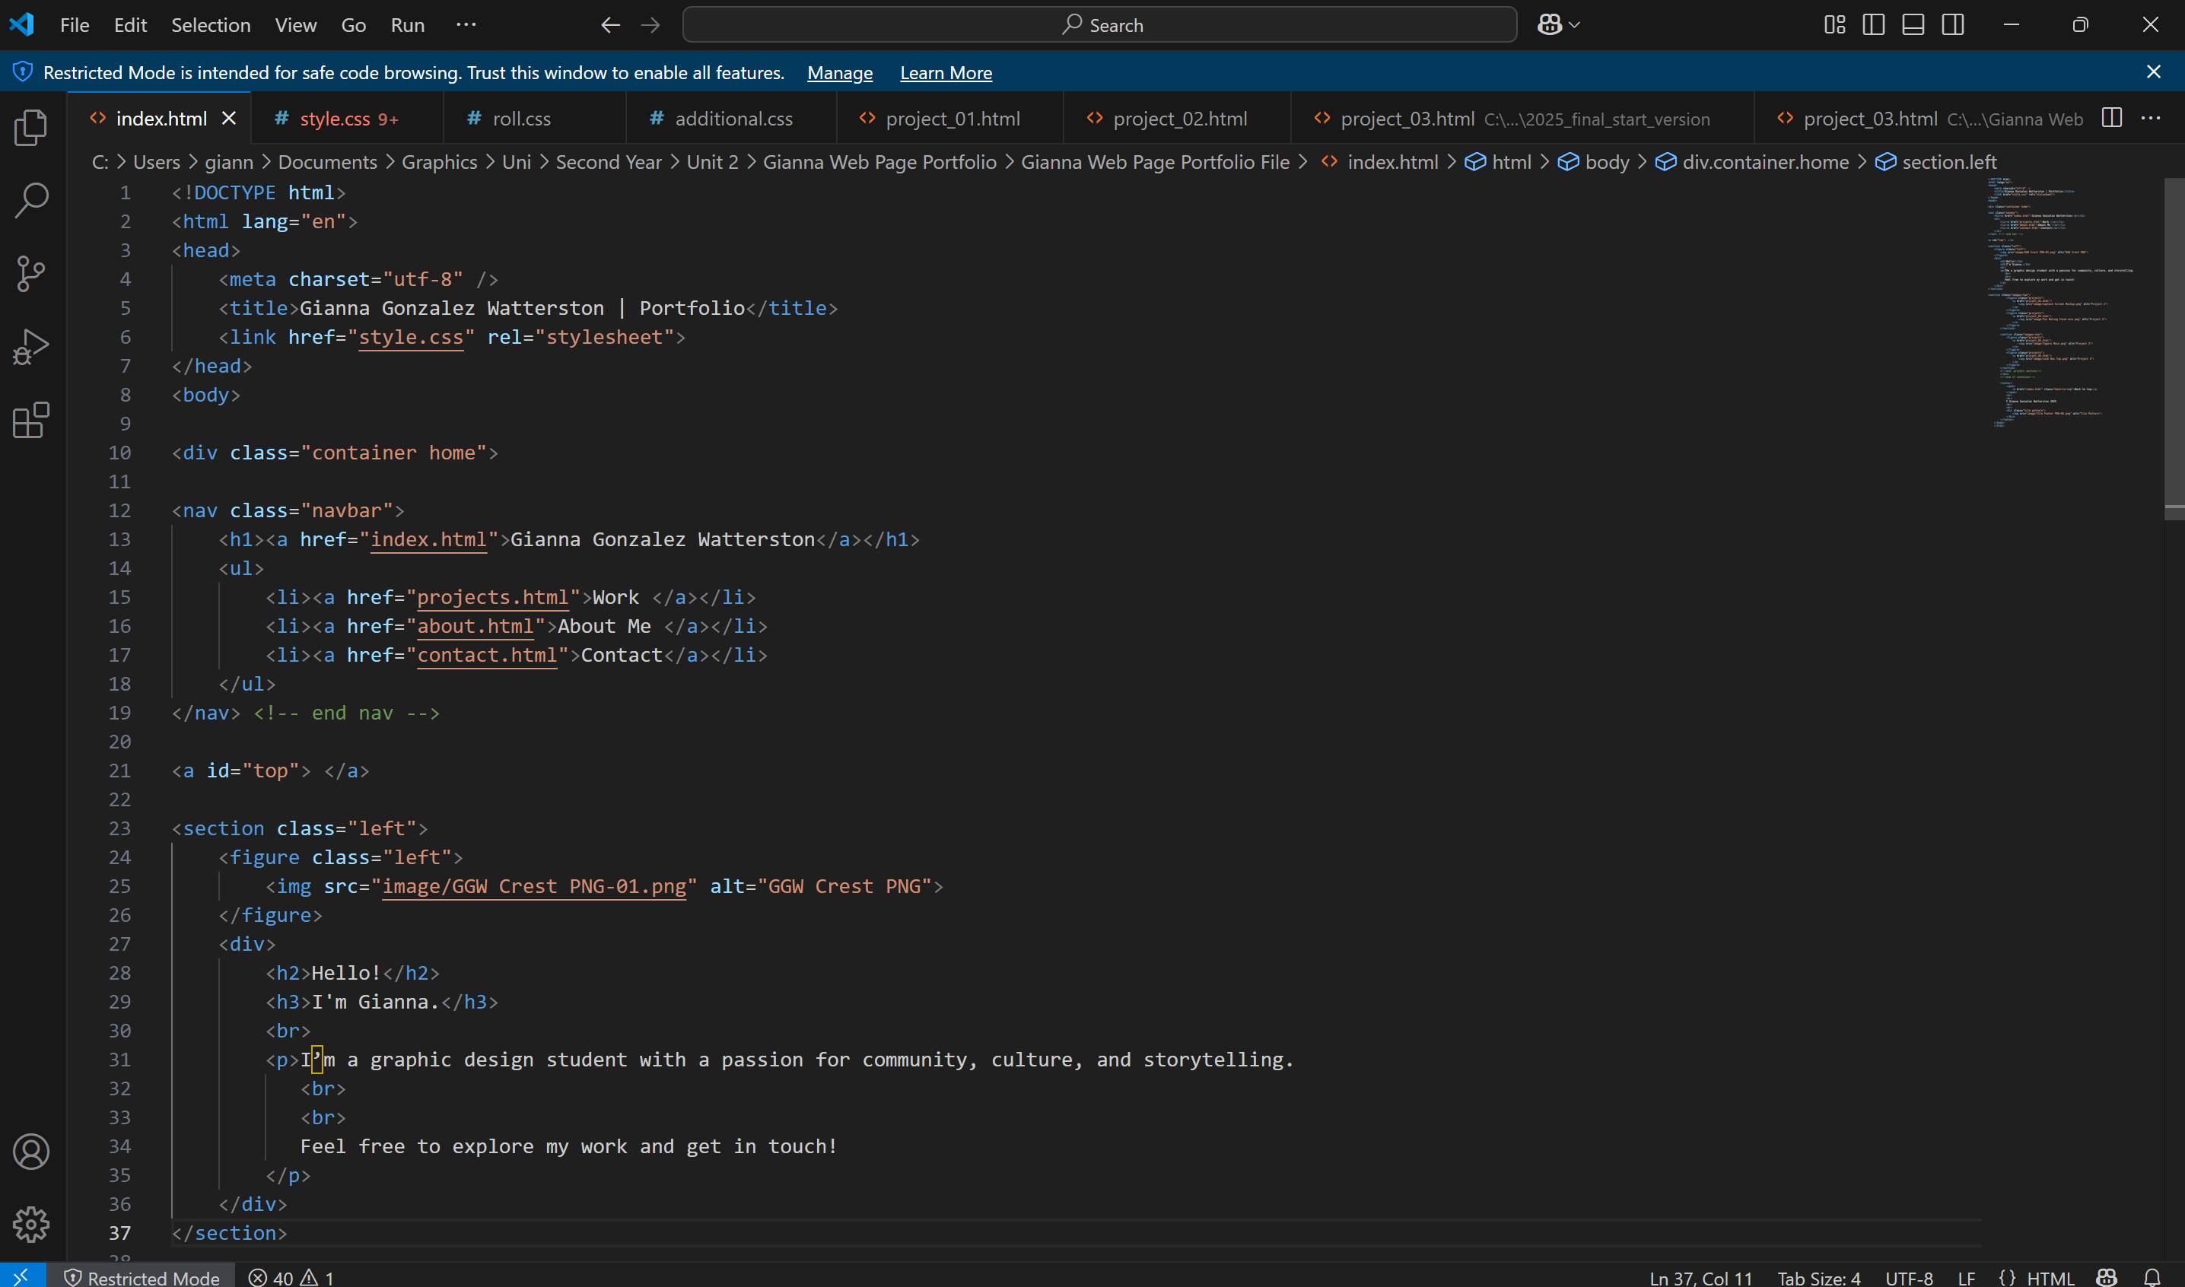The height and width of the screenshot is (1287, 2185).
Task: Expand the section.left breadcrumb
Action: [x=1936, y=162]
